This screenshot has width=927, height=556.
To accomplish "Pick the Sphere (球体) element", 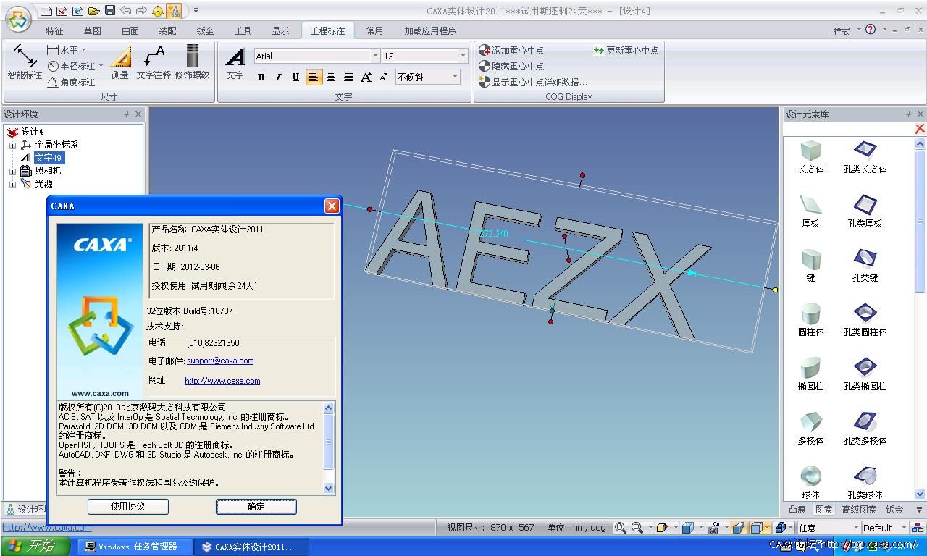I will (x=810, y=483).
